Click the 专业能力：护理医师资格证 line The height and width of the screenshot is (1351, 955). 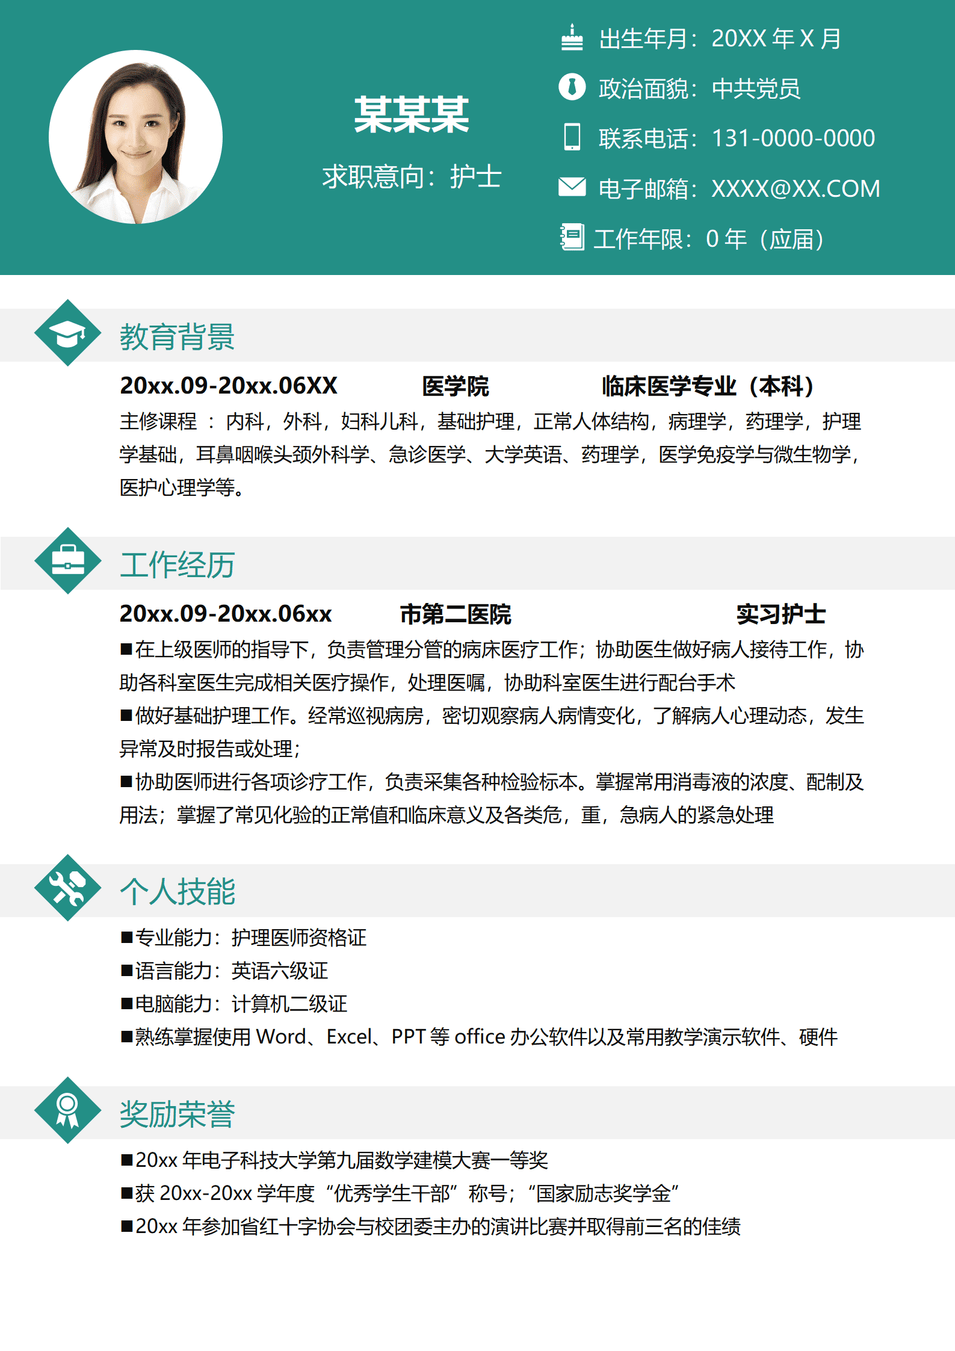coord(244,938)
